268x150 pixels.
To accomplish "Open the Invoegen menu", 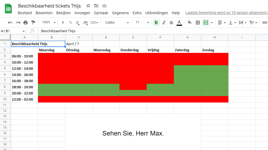I will (x=82, y=13).
